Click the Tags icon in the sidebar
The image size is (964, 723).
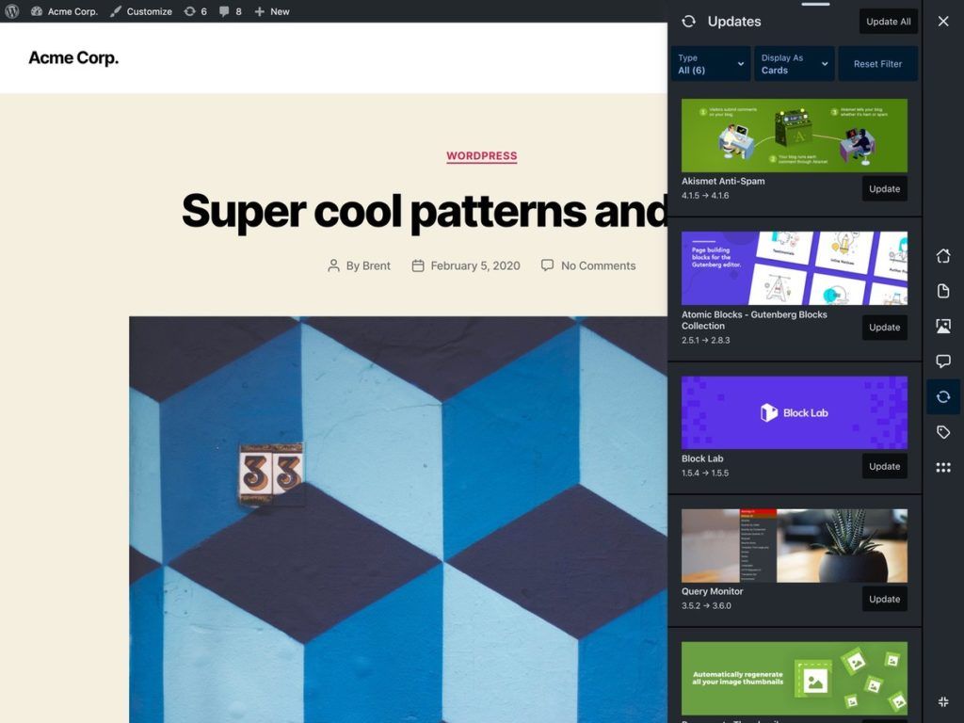pos(943,432)
